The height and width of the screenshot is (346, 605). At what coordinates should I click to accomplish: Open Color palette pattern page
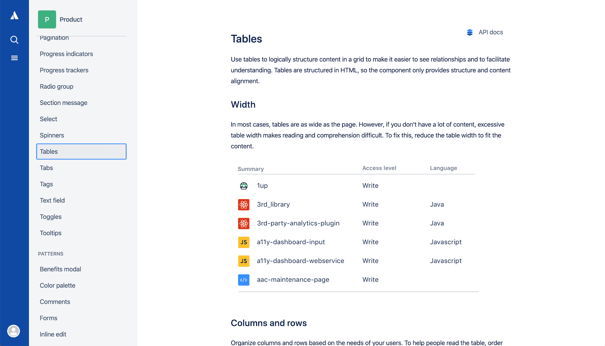point(58,285)
